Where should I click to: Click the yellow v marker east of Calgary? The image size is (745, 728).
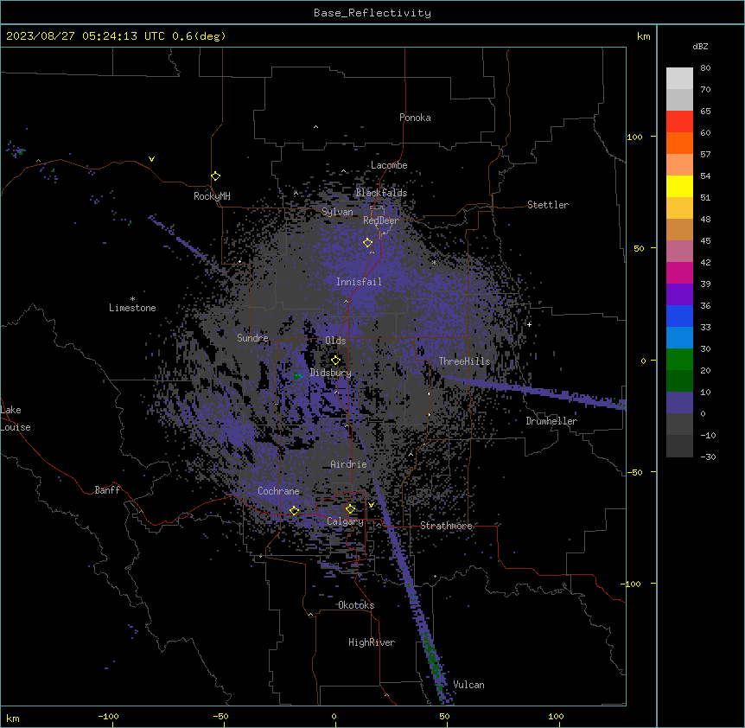pyautogui.click(x=371, y=505)
